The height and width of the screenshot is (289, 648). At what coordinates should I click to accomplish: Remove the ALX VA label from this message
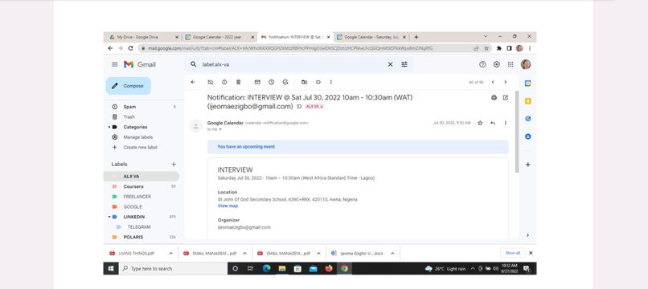(210, 82)
